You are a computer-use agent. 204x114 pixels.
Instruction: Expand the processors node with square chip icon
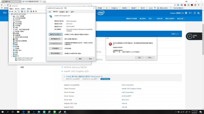pos(12,33)
